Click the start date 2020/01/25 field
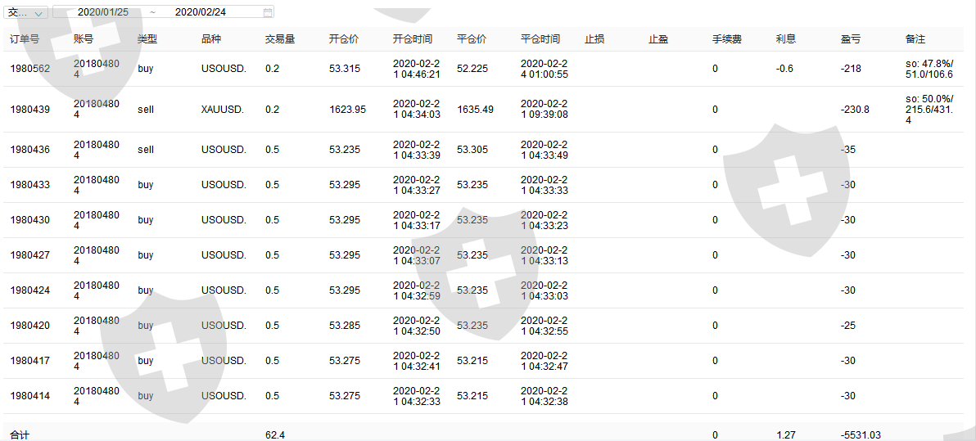This screenshot has width=976, height=441. [x=103, y=12]
